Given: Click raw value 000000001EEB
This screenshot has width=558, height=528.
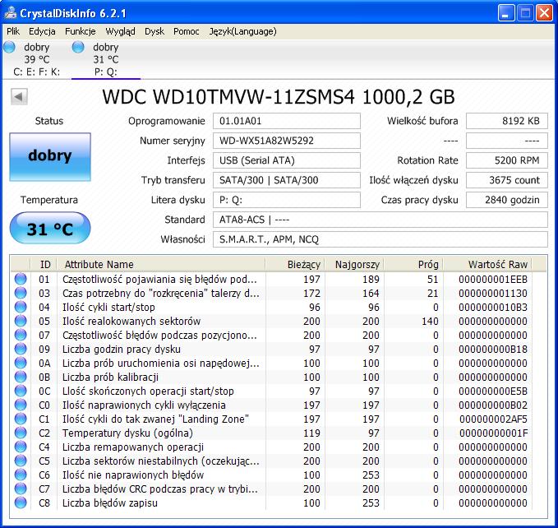Looking at the screenshot, I should [x=493, y=280].
